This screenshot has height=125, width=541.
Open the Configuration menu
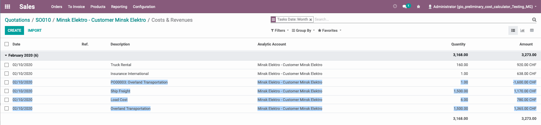[144, 7]
